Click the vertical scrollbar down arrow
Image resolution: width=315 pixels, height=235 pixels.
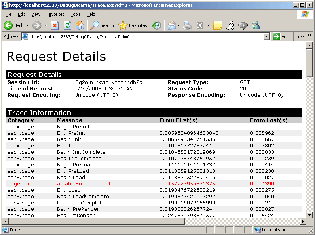(x=309, y=215)
